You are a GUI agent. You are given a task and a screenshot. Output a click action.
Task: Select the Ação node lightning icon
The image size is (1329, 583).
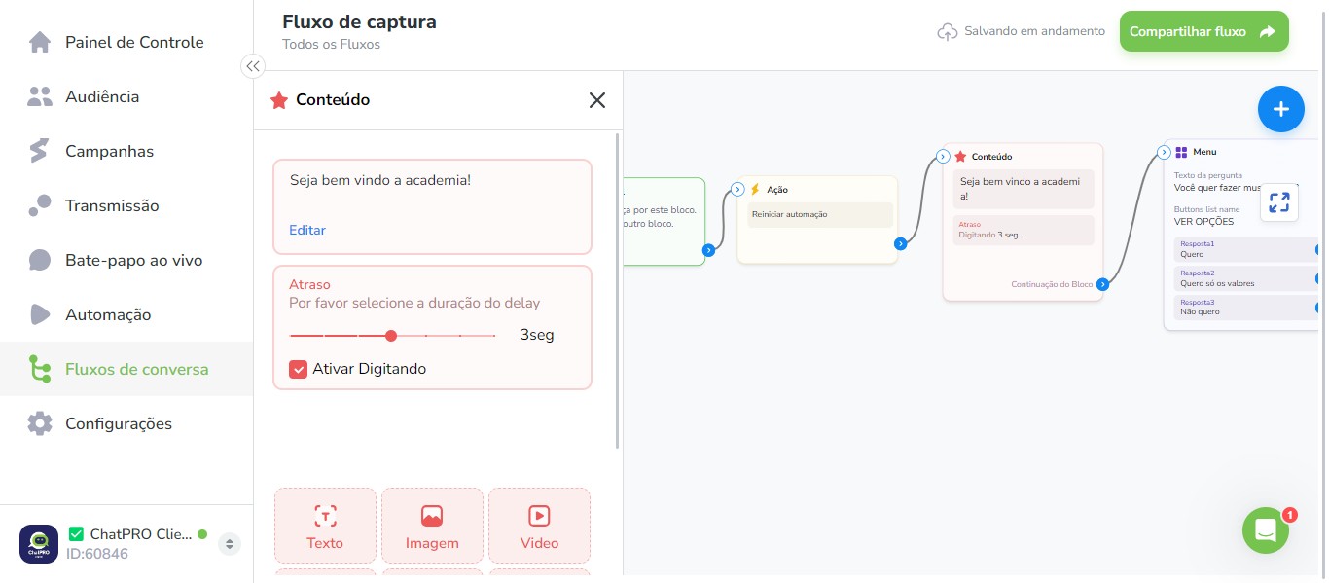(755, 190)
